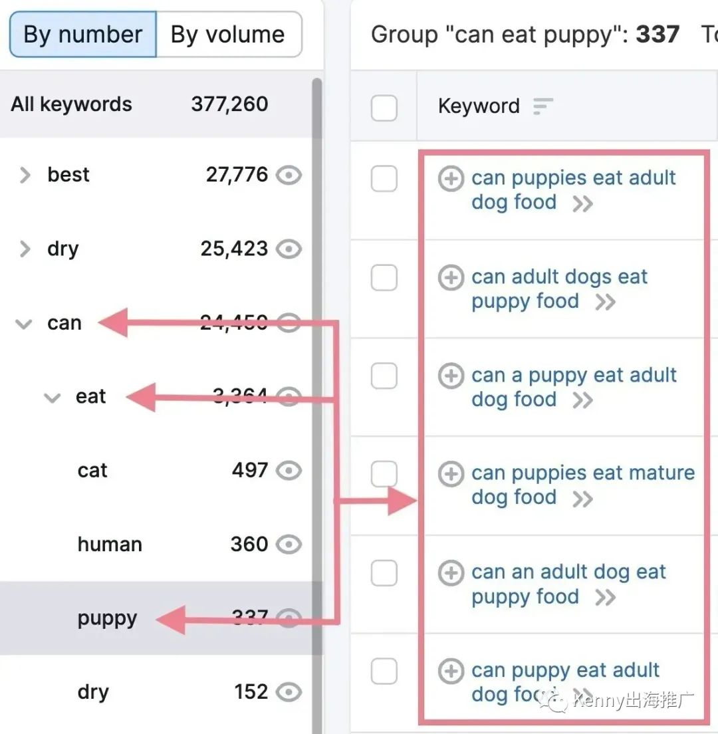Open double-arrow after 'can adult dogs eat puppy food'
The width and height of the screenshot is (718, 734).
click(605, 303)
